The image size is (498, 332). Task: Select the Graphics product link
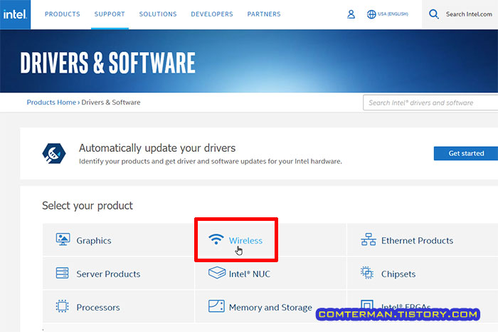coord(94,241)
